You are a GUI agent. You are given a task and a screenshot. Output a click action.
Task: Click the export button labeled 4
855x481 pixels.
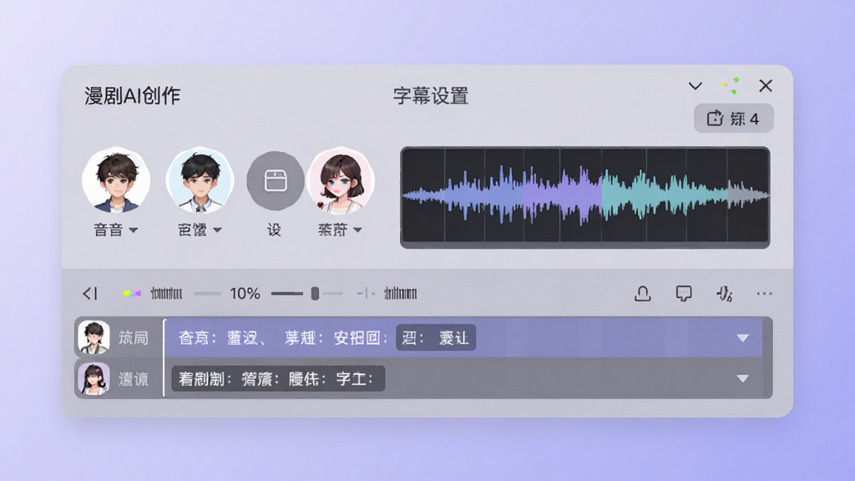pos(733,119)
